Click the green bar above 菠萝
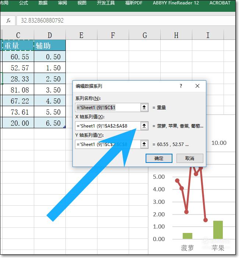This screenshot has width=239, height=258. [188, 236]
